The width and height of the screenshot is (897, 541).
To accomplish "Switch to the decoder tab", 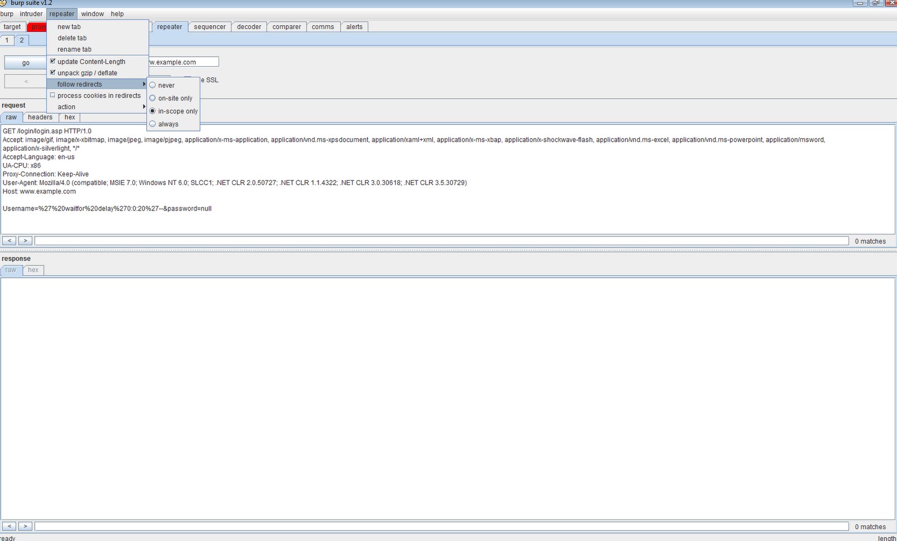I will coord(249,26).
